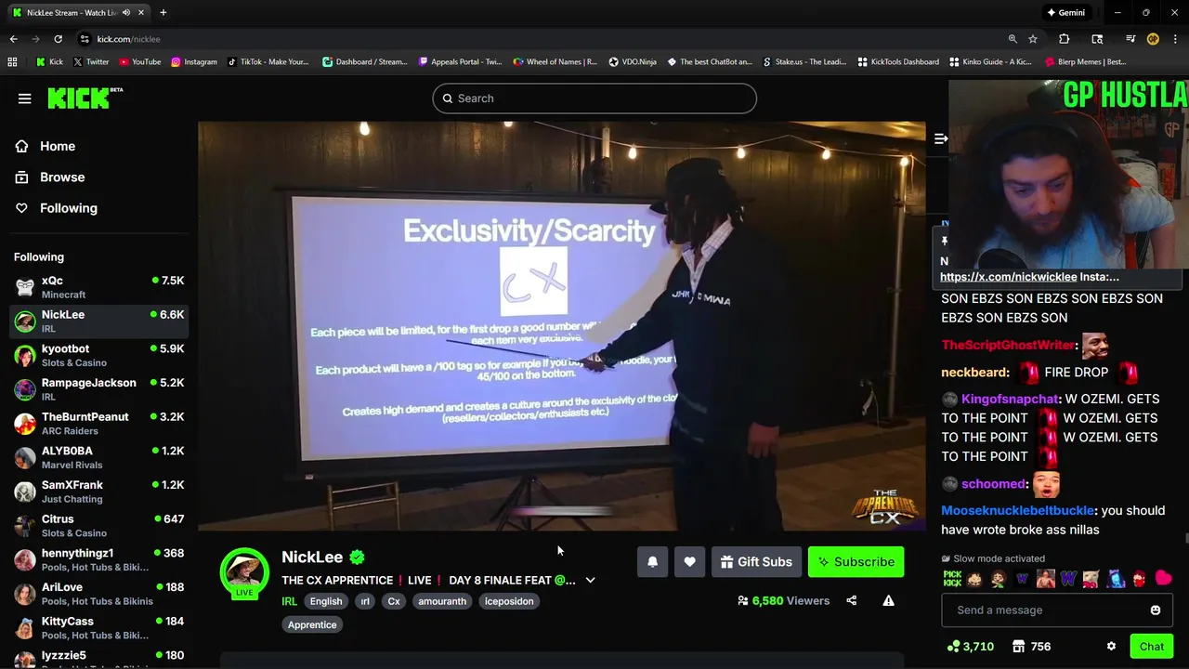1189x669 pixels.
Task: Open the x.com/nickwicklee pinned link
Action: pos(1008,277)
